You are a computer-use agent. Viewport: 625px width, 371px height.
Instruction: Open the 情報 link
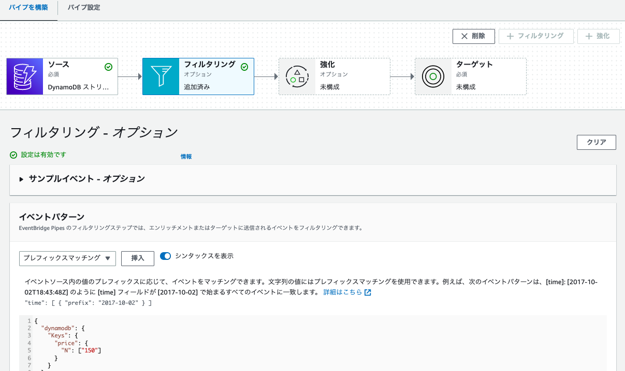(186, 157)
